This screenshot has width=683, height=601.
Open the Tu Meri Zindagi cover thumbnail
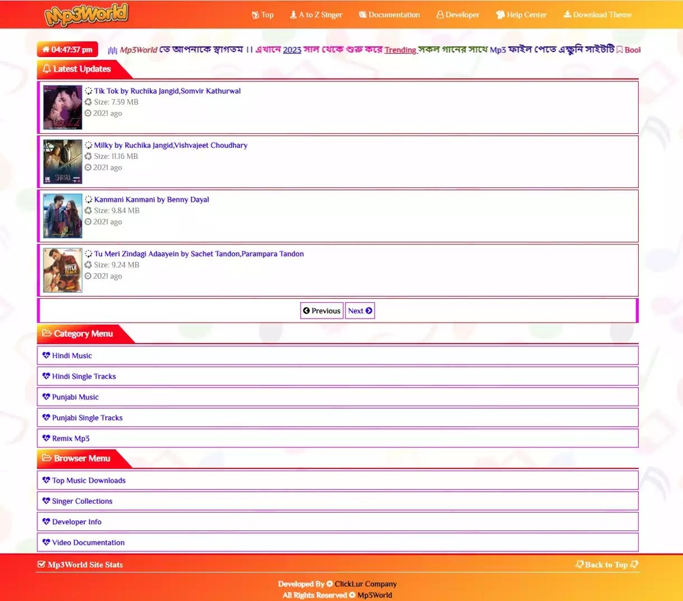(x=63, y=270)
